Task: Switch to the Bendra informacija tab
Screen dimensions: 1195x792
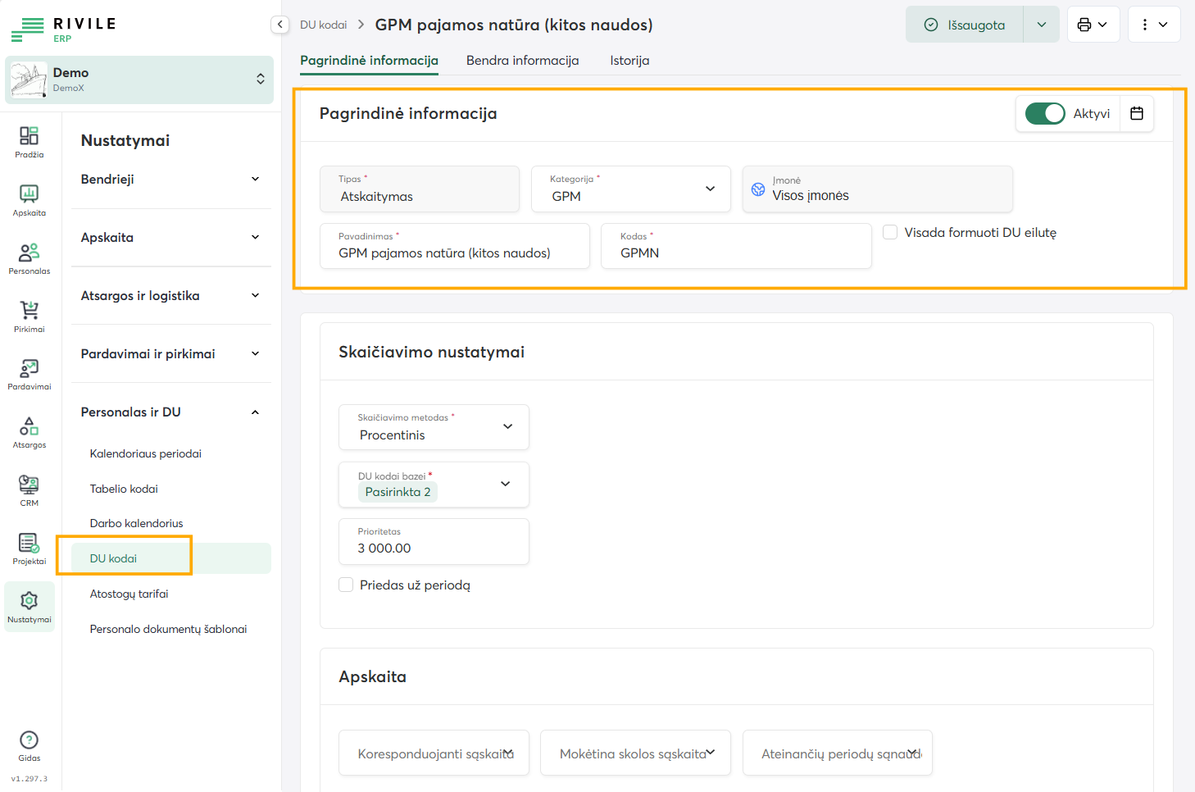Action: pos(523,61)
